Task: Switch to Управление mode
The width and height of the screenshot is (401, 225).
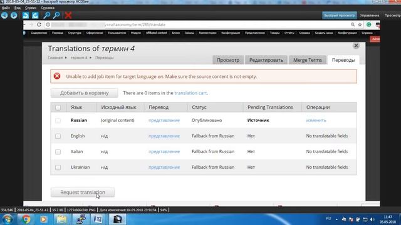Action: (x=369, y=15)
